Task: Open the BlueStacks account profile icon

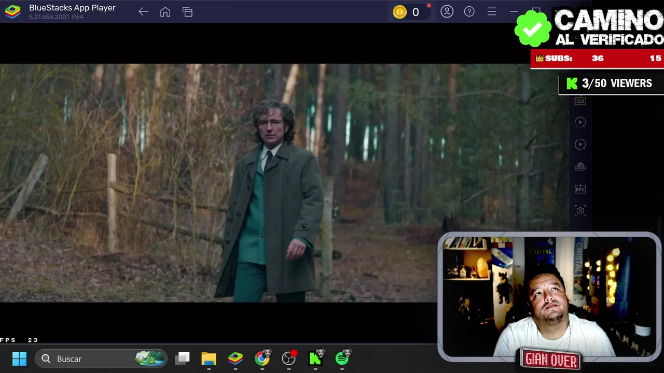Action: [x=447, y=11]
